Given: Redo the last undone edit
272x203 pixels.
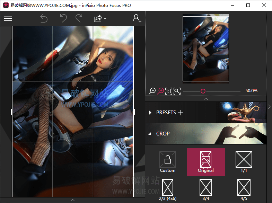Looking at the screenshot, I should coord(79,19).
